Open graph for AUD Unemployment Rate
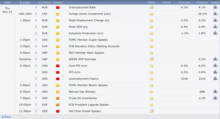220x119 pixels. click(x=215, y=7)
